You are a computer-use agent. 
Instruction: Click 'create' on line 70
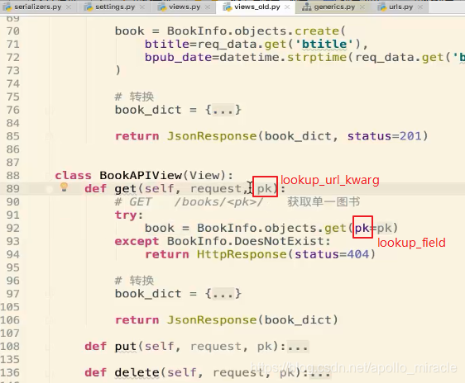click(316, 31)
